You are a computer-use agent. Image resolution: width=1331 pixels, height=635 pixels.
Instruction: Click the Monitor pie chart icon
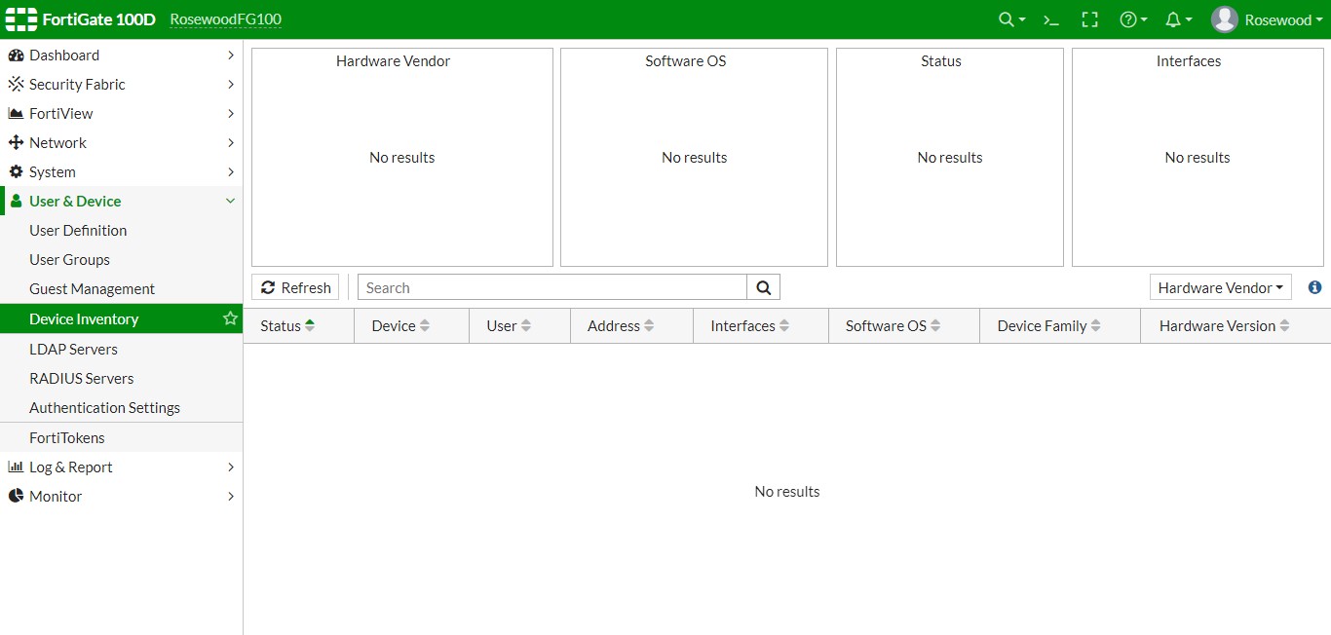coord(16,497)
